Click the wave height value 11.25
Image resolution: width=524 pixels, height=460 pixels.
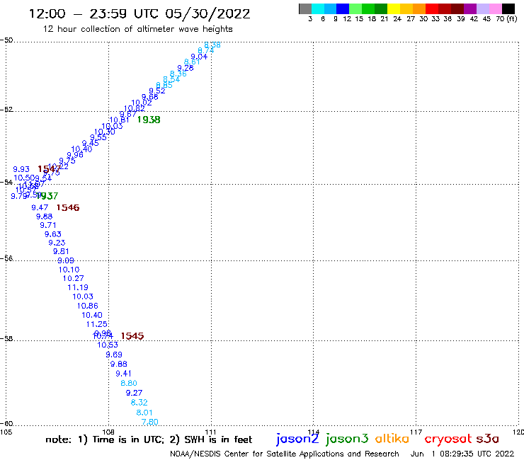[x=97, y=324]
